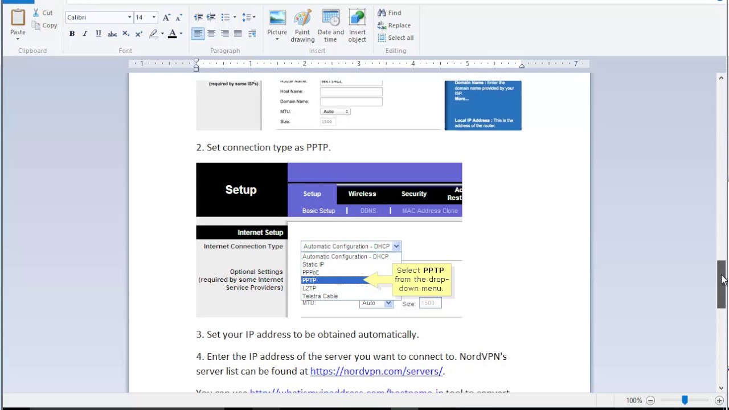Insert a Paint drawing
The image size is (729, 410).
tap(302, 26)
